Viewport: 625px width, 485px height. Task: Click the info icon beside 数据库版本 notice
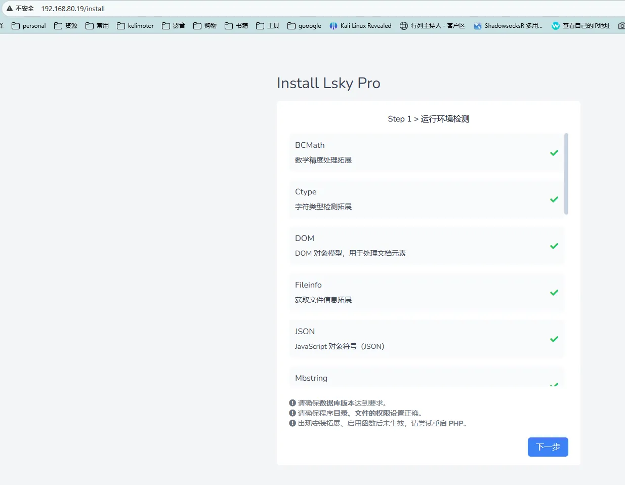pyautogui.click(x=293, y=403)
